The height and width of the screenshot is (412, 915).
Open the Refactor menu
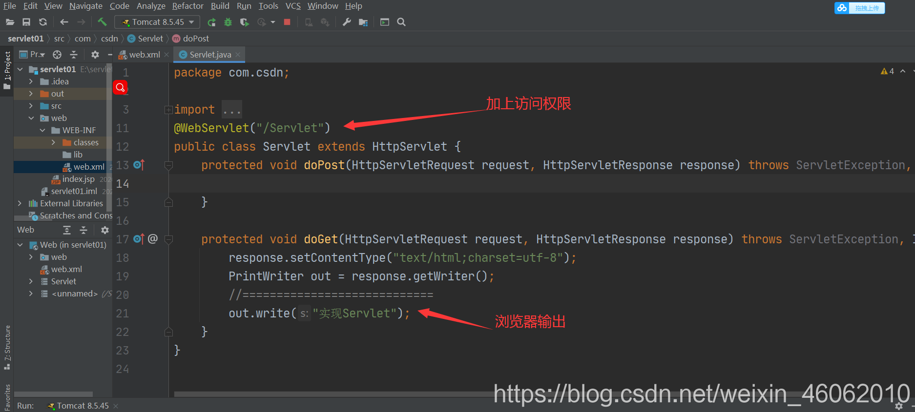(188, 6)
